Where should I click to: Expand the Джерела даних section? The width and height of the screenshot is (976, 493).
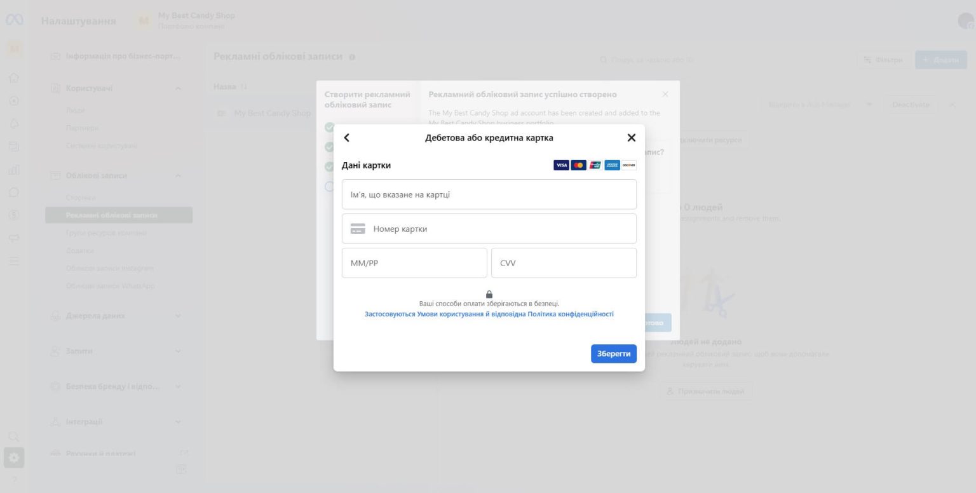coord(179,316)
